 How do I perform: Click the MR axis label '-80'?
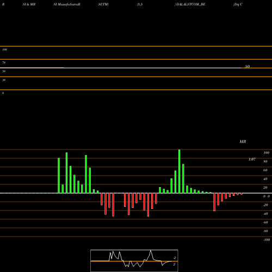coord(265,231)
